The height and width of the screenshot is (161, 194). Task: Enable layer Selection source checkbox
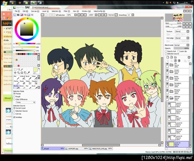pos(166,54)
